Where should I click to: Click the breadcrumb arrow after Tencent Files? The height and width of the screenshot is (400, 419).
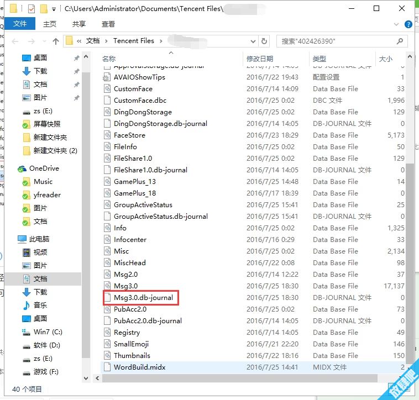pyautogui.click(x=161, y=41)
